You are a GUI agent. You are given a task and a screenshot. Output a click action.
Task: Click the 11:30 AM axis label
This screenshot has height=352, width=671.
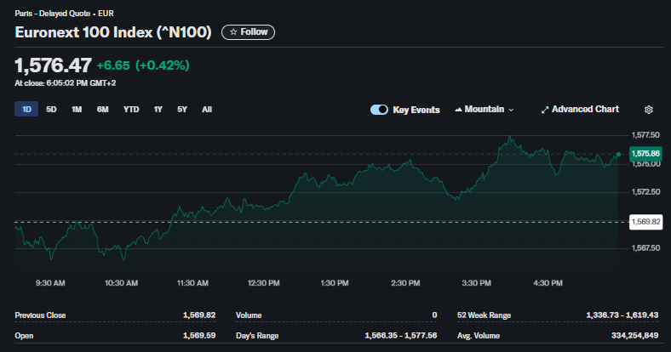point(192,283)
